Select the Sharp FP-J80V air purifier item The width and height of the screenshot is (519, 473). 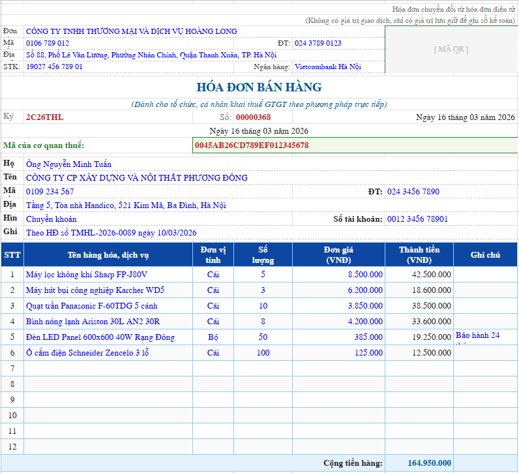[87, 275]
